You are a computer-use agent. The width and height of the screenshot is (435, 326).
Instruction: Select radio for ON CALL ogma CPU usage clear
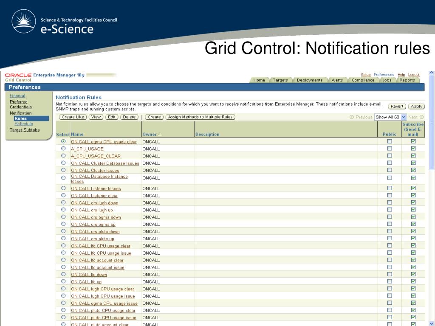click(x=64, y=141)
